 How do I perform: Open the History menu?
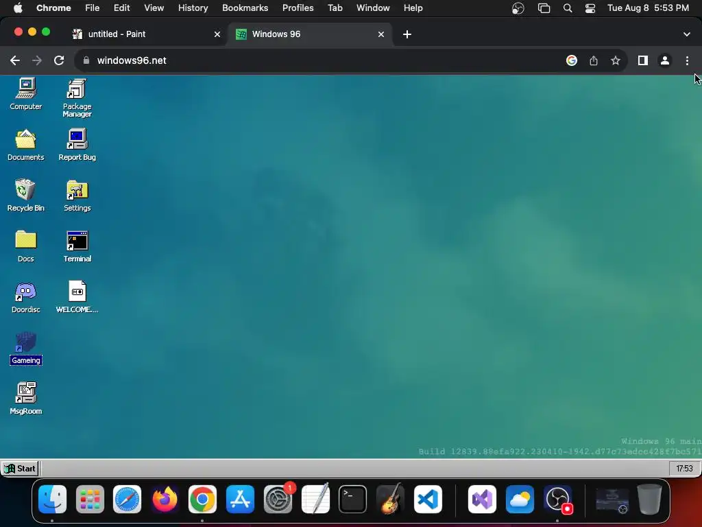[x=193, y=8]
